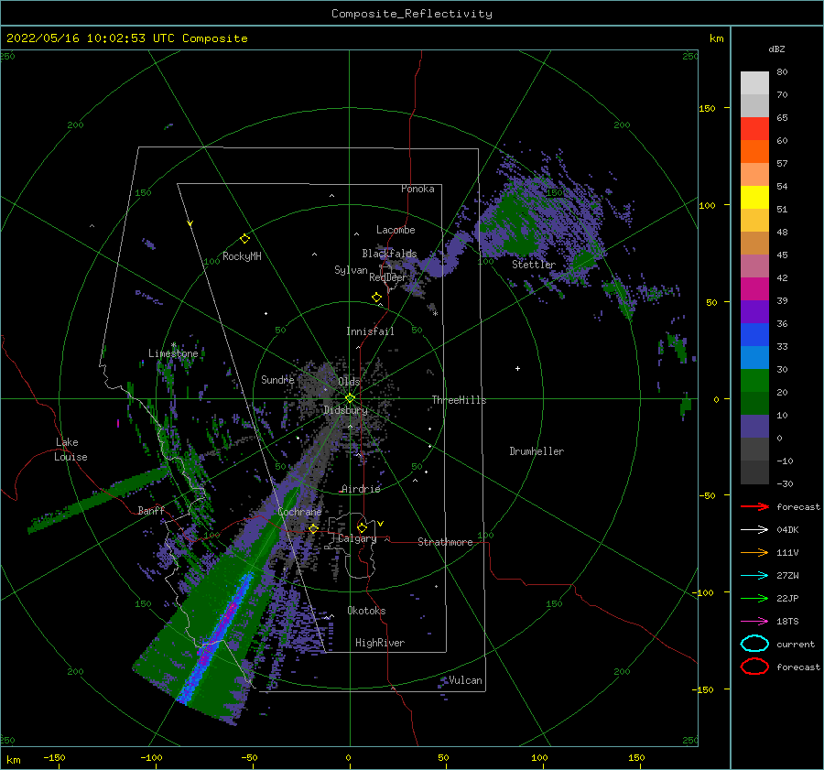
Task: Click the Sylvan label
Action: (351, 270)
